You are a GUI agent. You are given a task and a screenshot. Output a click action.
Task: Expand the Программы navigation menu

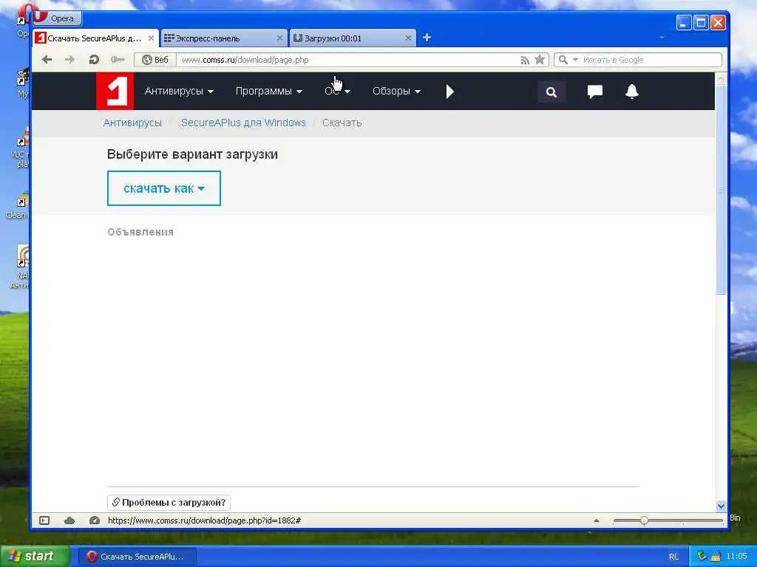[269, 91]
